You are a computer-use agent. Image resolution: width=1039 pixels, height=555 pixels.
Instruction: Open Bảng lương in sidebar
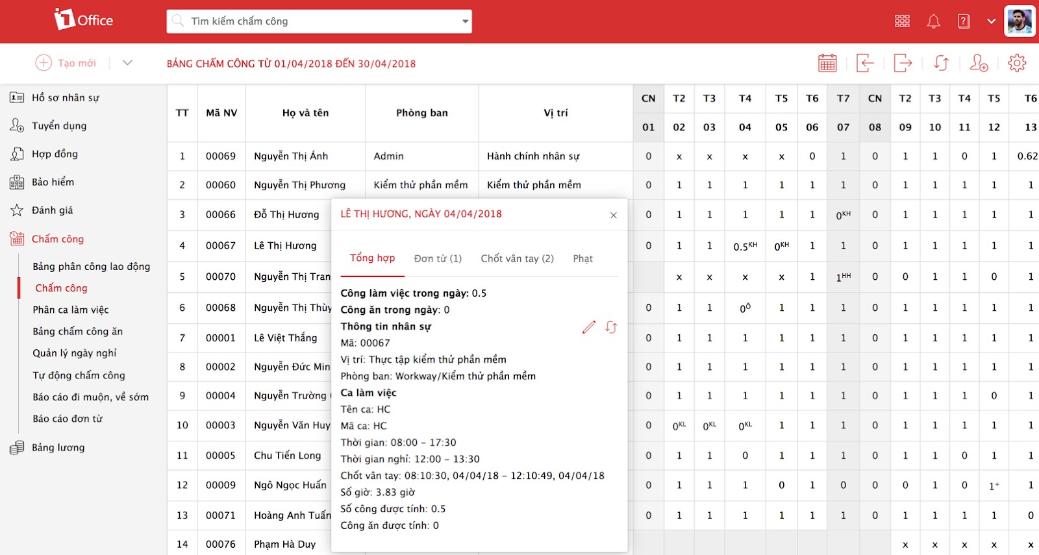[x=58, y=447]
